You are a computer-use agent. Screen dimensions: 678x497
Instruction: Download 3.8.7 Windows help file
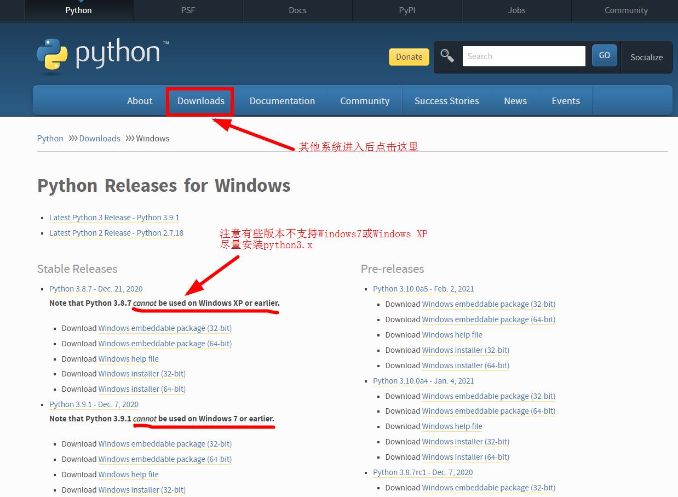129,359
